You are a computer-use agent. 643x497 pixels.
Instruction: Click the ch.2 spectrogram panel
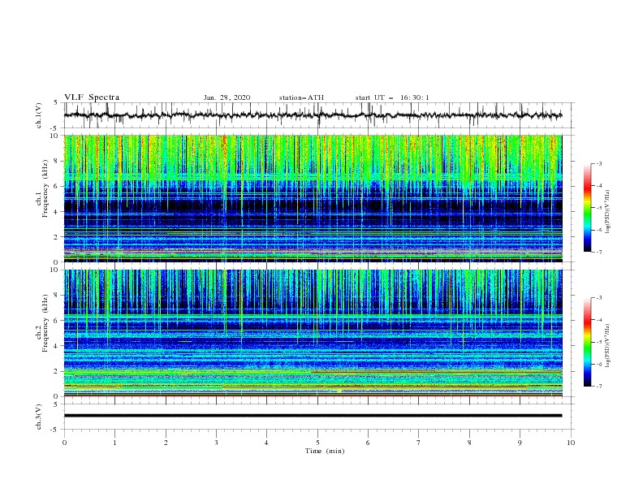313,333
